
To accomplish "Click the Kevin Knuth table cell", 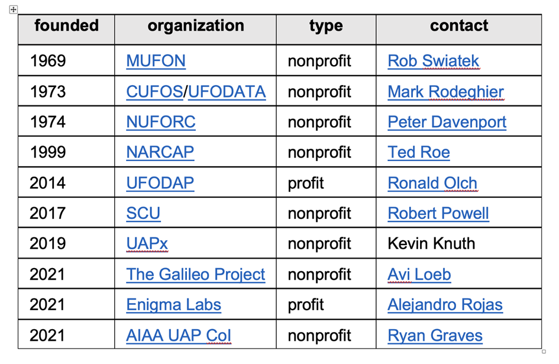I will tap(458, 243).
